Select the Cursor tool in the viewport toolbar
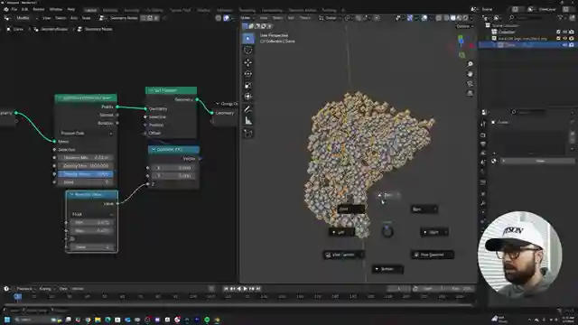The width and height of the screenshot is (578, 325). click(248, 50)
